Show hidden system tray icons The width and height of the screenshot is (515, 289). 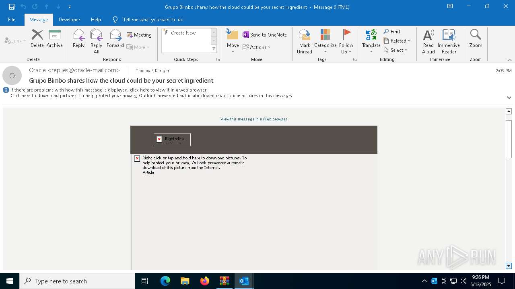[424, 281]
